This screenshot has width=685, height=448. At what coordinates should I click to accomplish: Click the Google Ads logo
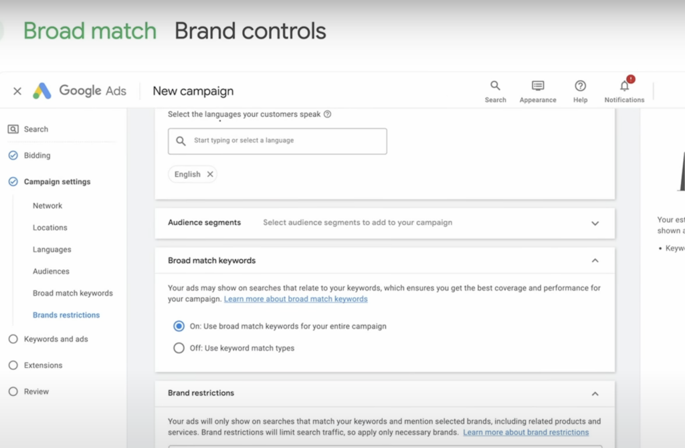pos(42,91)
